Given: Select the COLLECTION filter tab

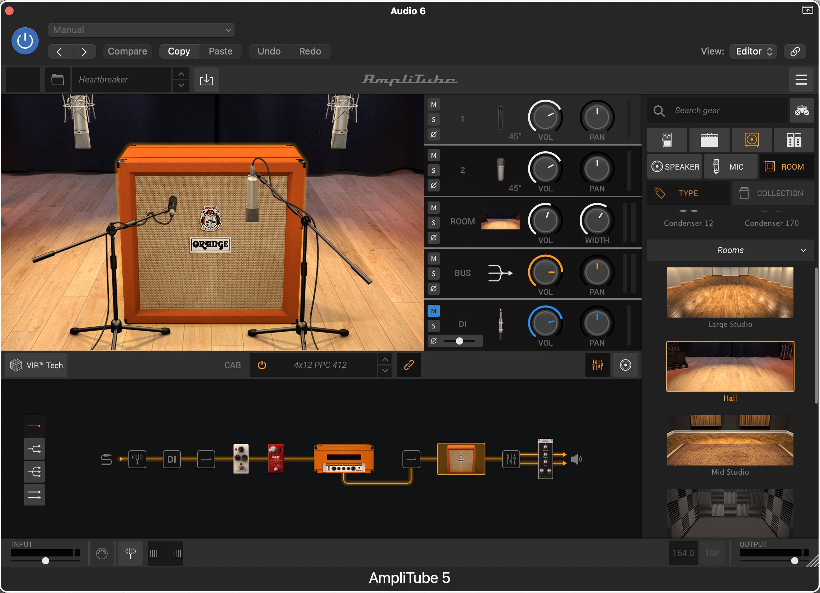Looking at the screenshot, I should click(x=773, y=193).
